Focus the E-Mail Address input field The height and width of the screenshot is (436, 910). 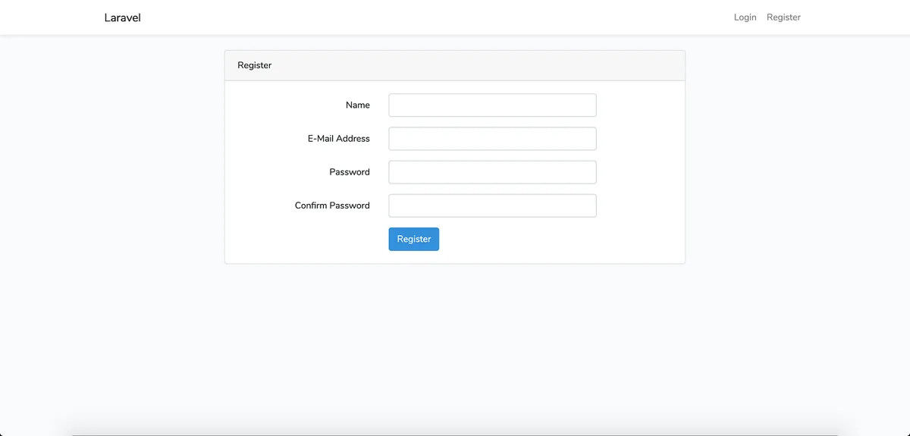(492, 139)
